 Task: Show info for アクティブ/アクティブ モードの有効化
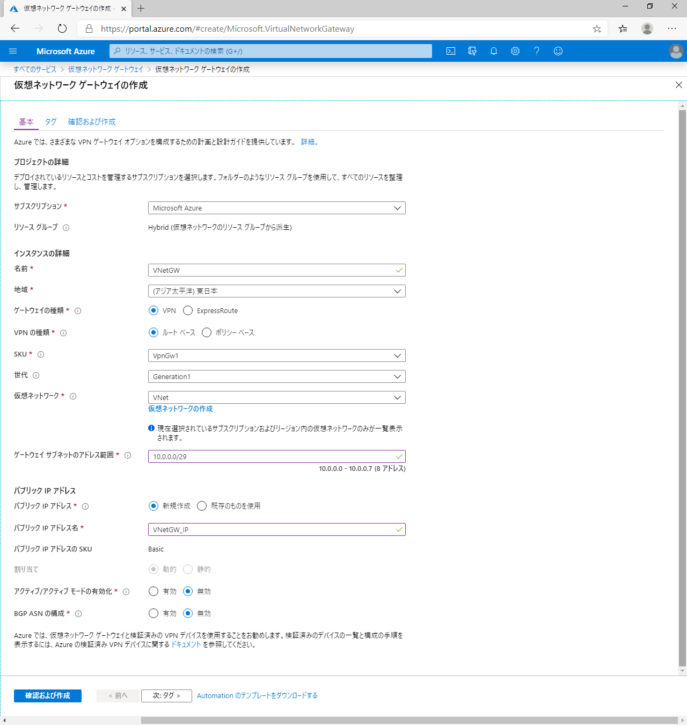pos(126,592)
